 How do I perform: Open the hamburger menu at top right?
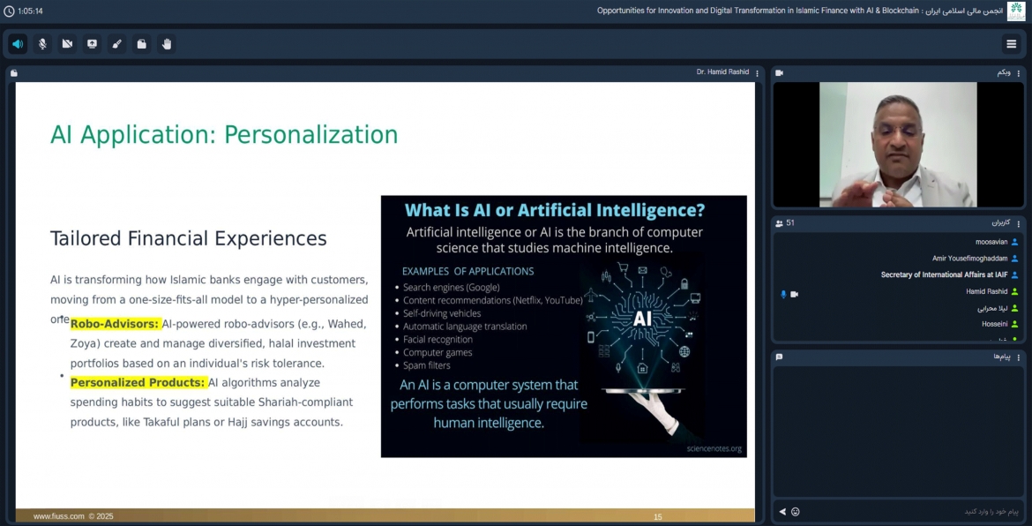coord(1011,44)
